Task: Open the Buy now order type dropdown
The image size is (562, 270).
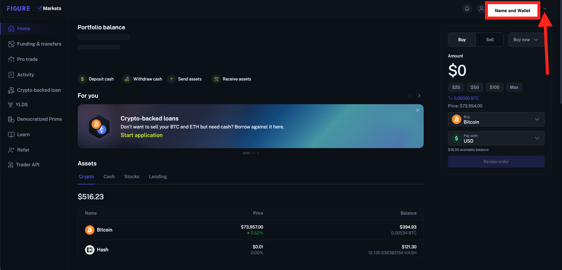Action: pos(526,40)
